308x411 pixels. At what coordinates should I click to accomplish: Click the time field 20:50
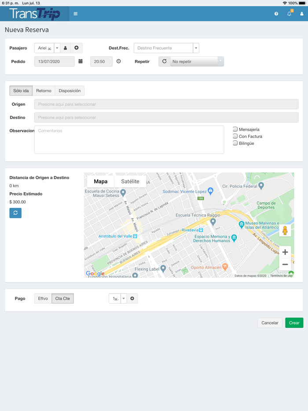tap(102, 61)
